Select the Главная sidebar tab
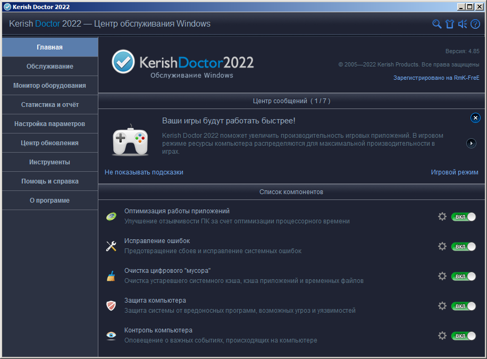Viewport: 487px width, 359px height. pos(50,47)
